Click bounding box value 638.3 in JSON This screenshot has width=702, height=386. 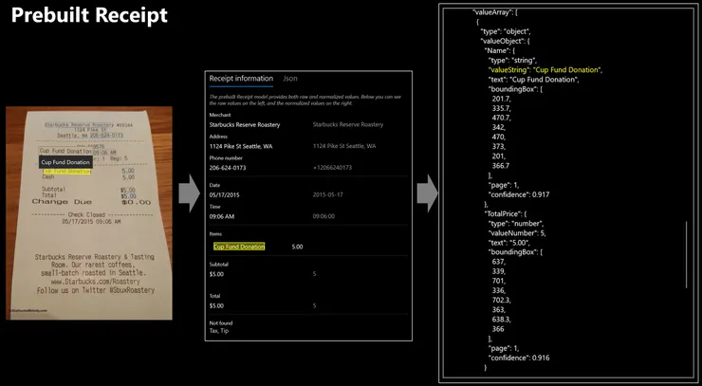(x=501, y=320)
